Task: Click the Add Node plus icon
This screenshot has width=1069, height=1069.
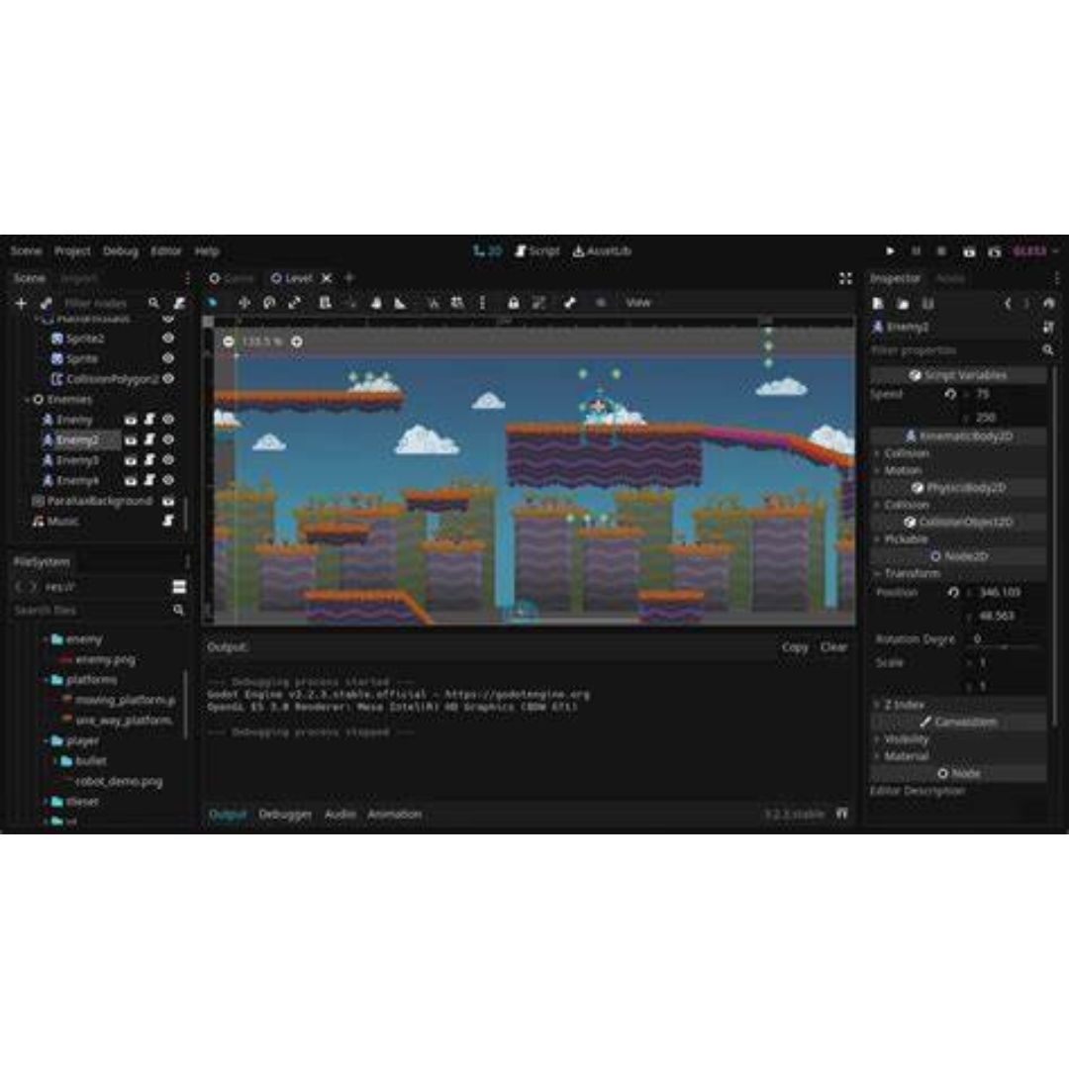Action: tap(21, 303)
